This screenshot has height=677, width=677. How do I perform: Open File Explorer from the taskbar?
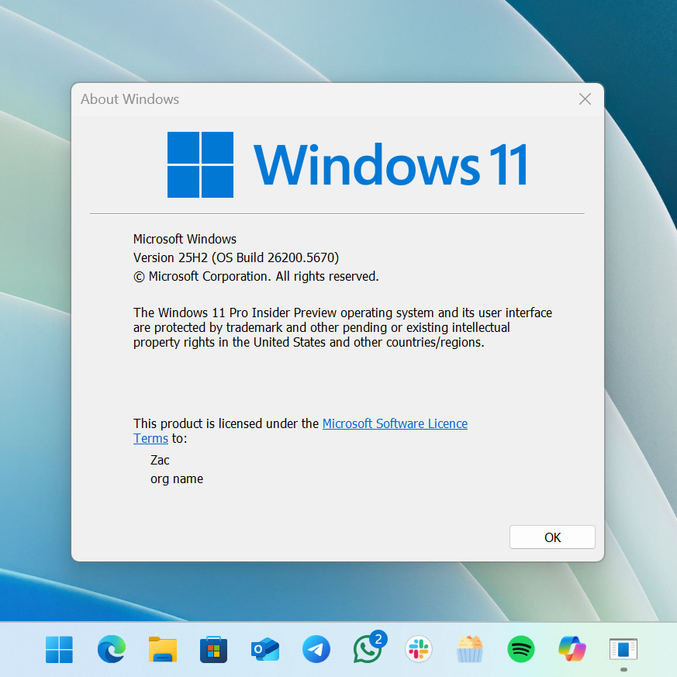tap(162, 649)
